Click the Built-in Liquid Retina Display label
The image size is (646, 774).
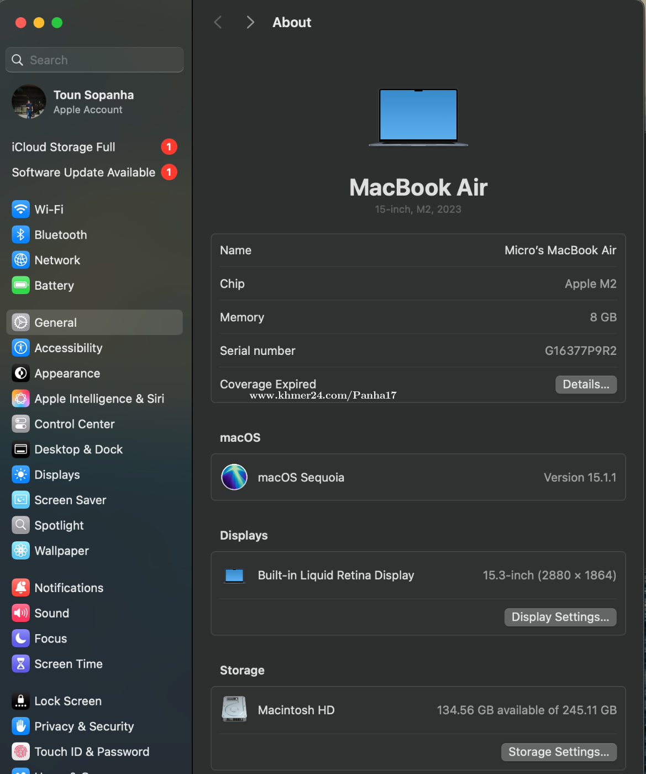pyautogui.click(x=336, y=576)
